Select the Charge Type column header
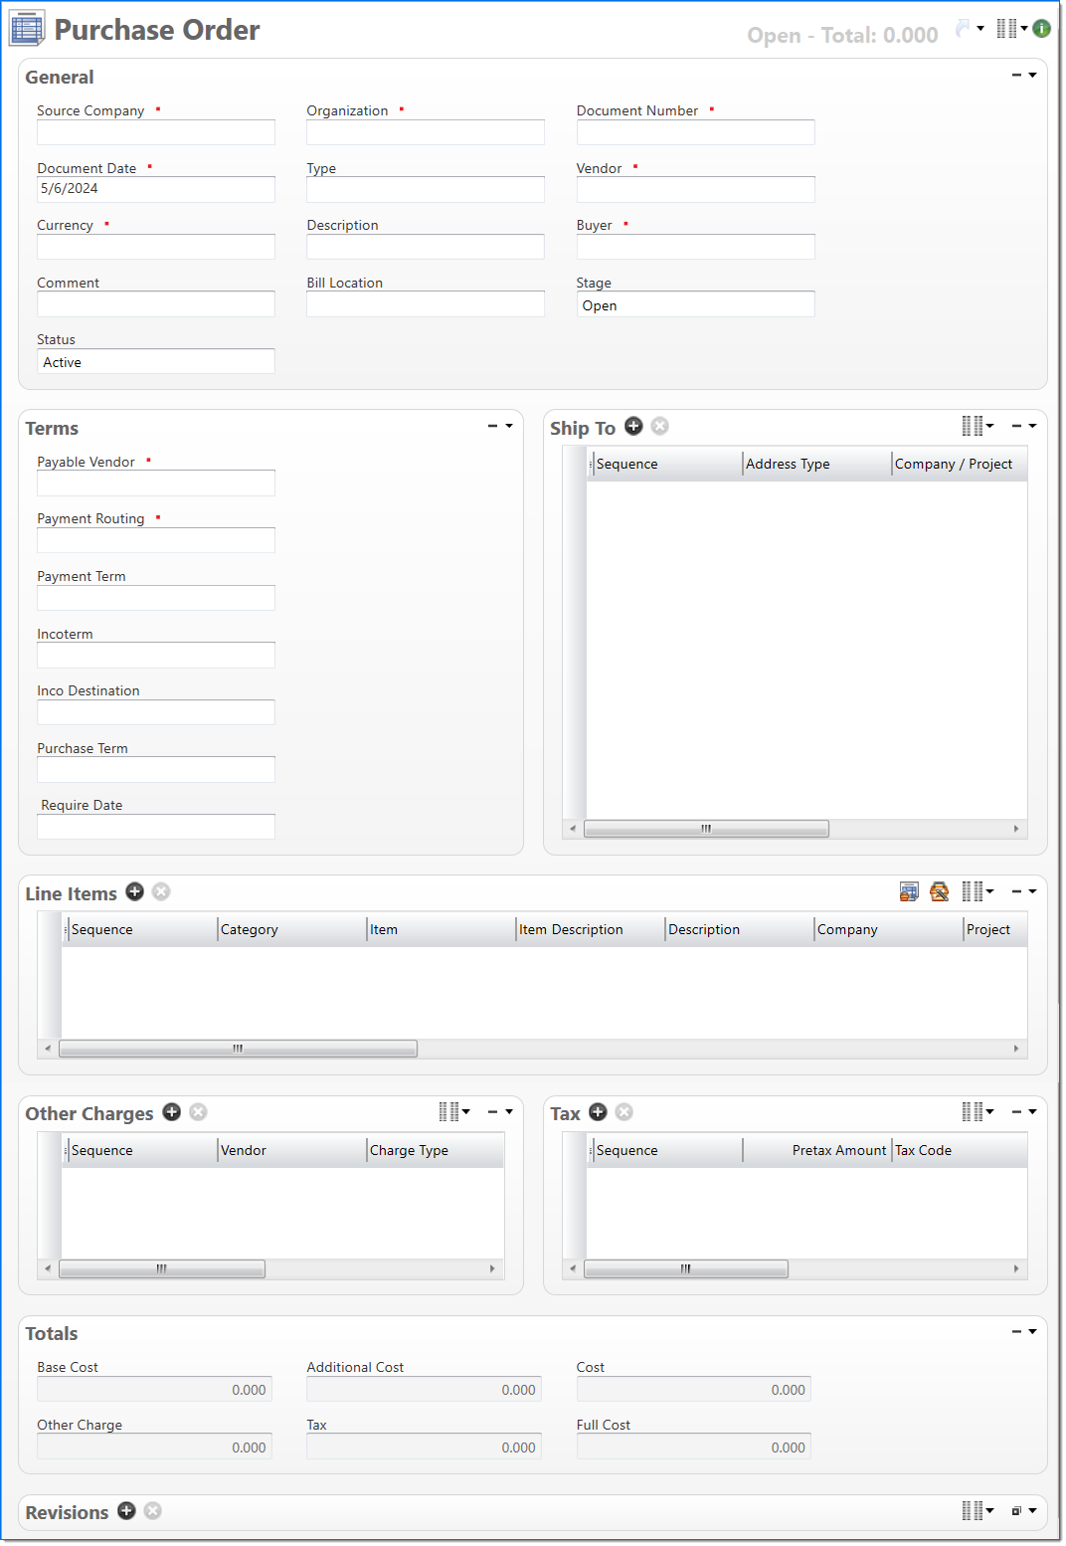The image size is (1066, 1546). click(x=409, y=1150)
